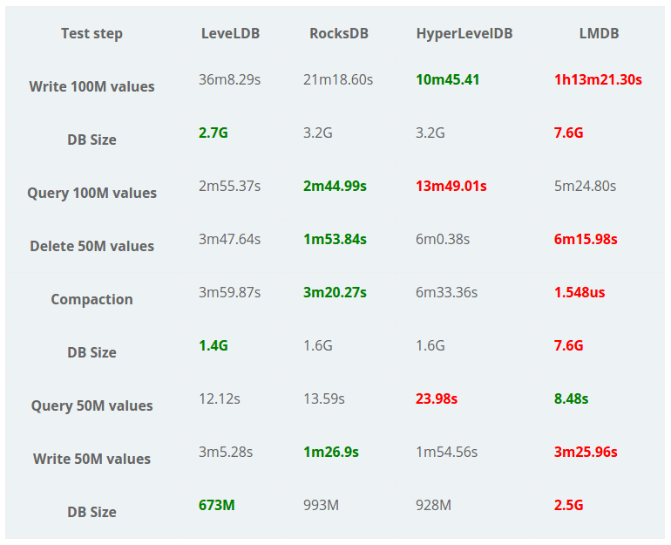The width and height of the screenshot is (671, 545).
Task: Click the green 1m26.9s RocksDB value
Action: pyautogui.click(x=331, y=452)
